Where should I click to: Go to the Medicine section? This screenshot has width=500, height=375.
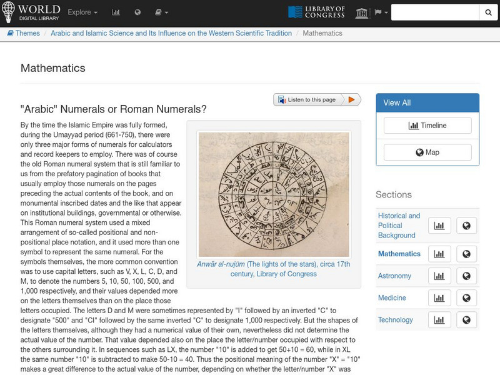[392, 298]
